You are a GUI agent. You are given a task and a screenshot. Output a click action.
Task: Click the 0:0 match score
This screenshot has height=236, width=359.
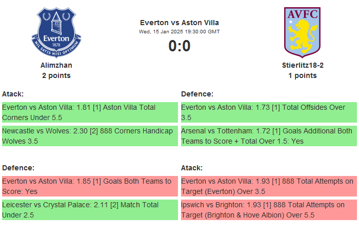[x=180, y=46]
